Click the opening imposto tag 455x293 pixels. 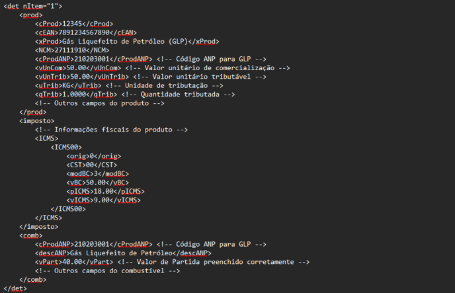click(37, 121)
